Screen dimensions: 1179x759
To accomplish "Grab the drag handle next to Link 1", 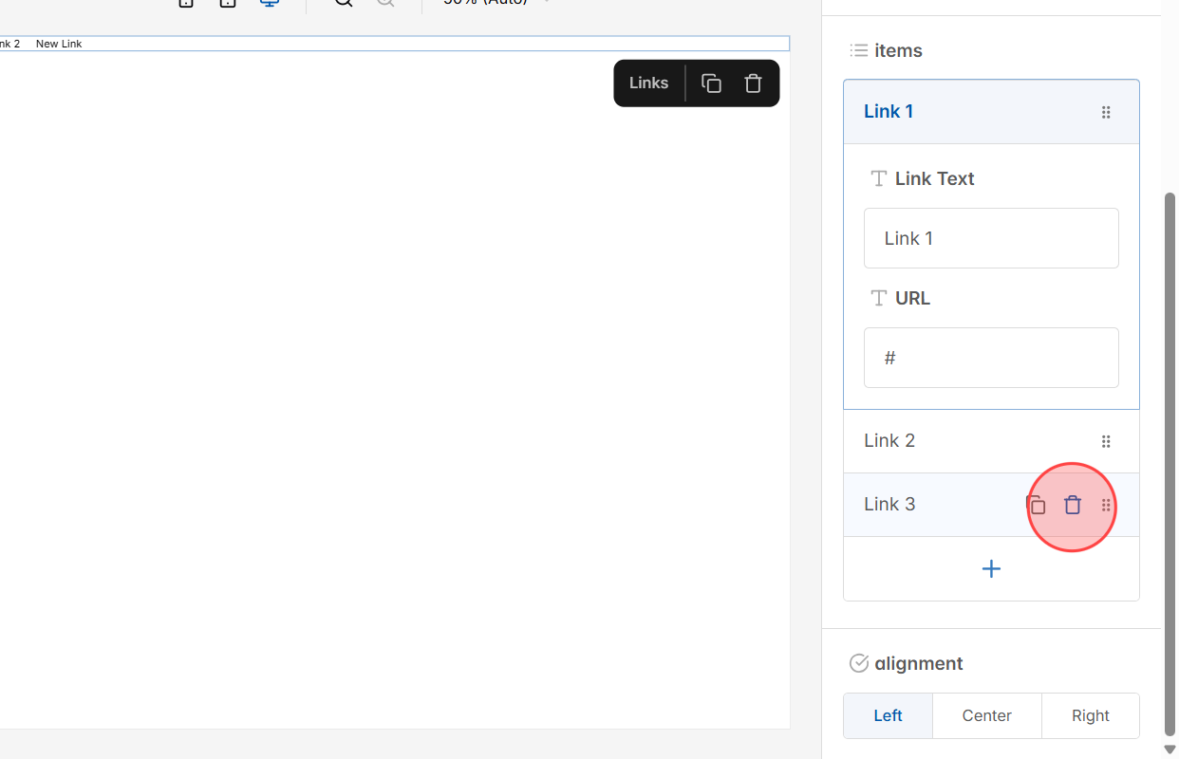I will (1106, 111).
